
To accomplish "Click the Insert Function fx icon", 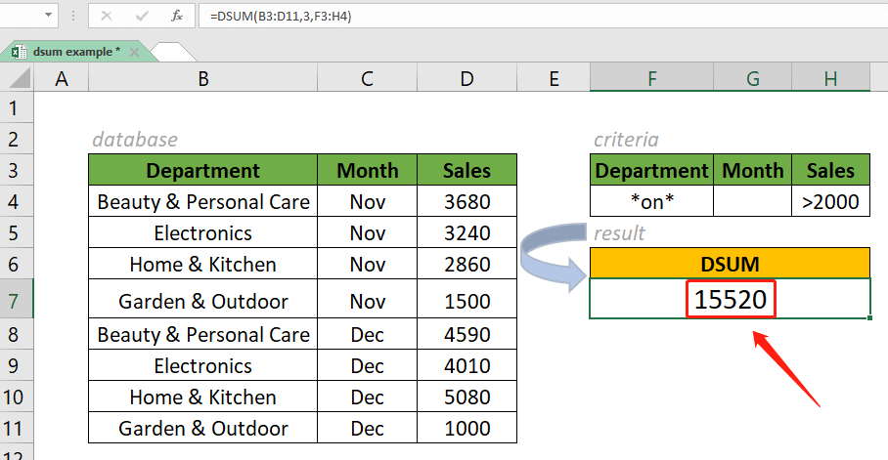I will (176, 17).
